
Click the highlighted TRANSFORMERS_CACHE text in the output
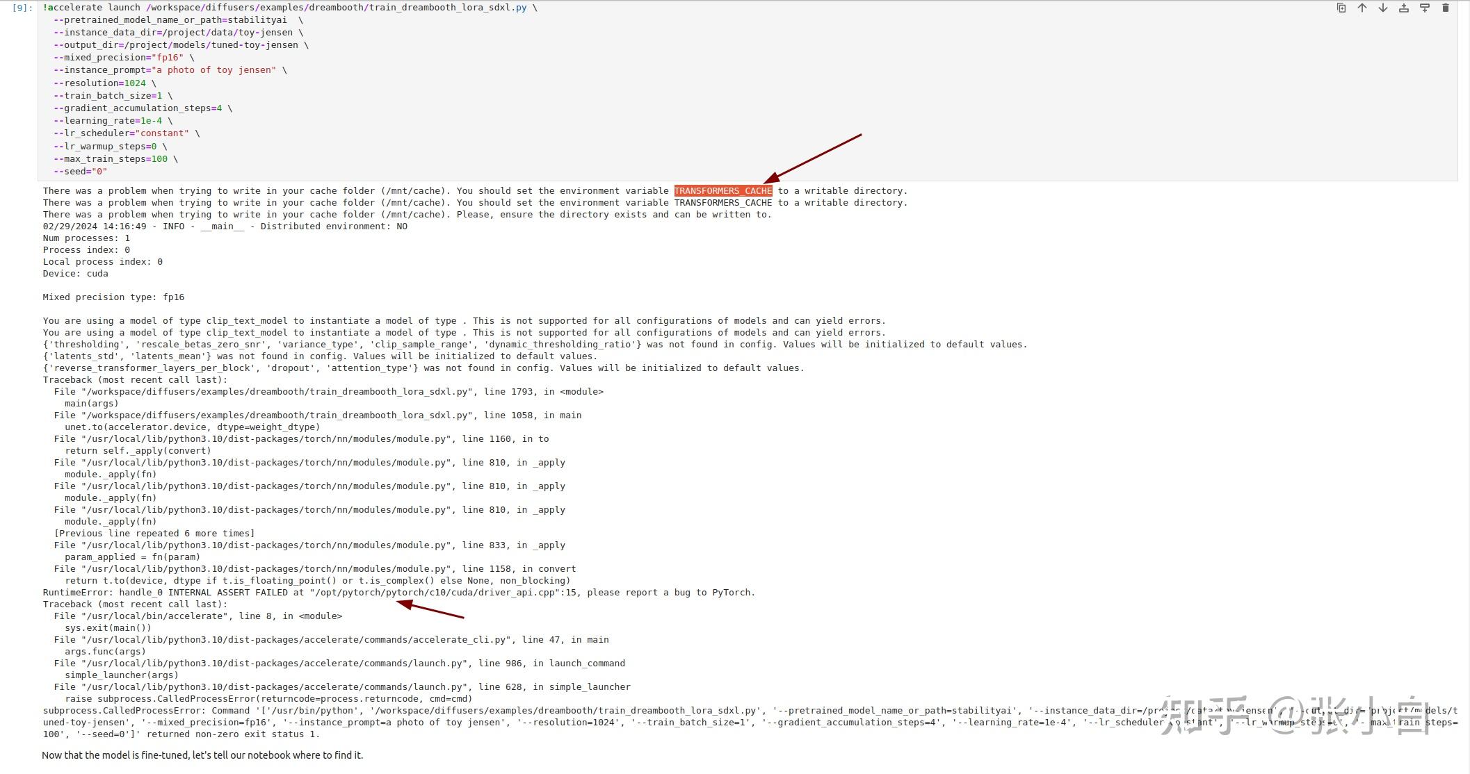point(722,191)
